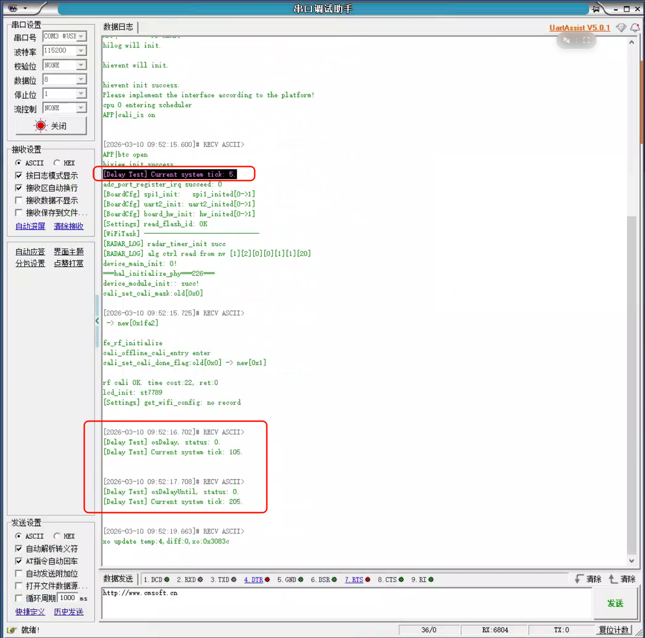Click the log scrollbar up arrow
This screenshot has width=645, height=638.
[631, 43]
